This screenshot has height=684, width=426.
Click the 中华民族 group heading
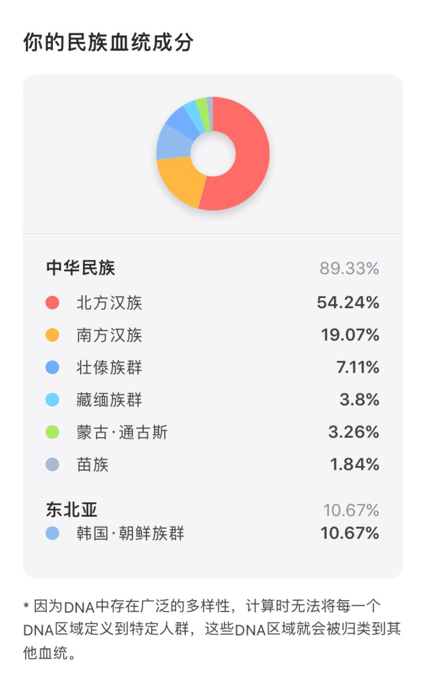click(x=80, y=268)
